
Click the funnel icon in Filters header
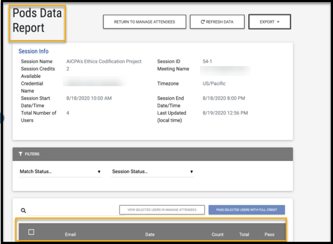[x=20, y=154]
